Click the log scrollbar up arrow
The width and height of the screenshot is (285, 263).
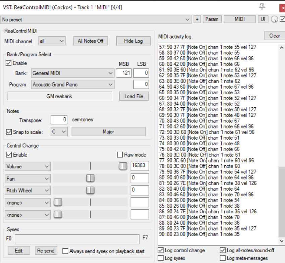tap(282, 48)
